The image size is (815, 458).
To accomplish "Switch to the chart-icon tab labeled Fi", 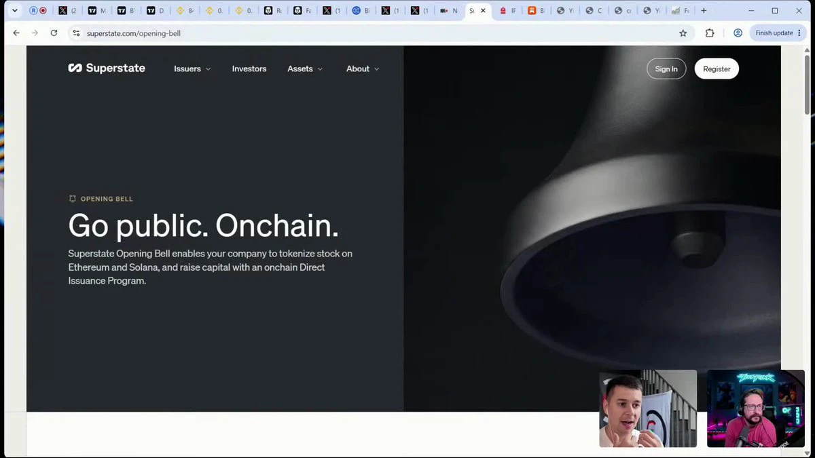I will click(681, 11).
